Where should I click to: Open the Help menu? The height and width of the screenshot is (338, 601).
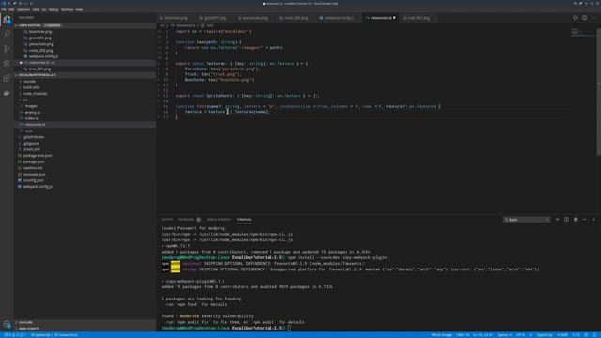79,10
